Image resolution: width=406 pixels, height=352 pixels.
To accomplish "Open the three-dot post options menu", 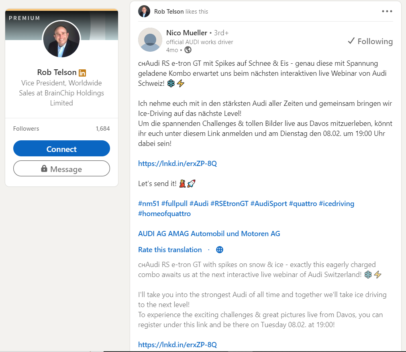I will (x=387, y=11).
